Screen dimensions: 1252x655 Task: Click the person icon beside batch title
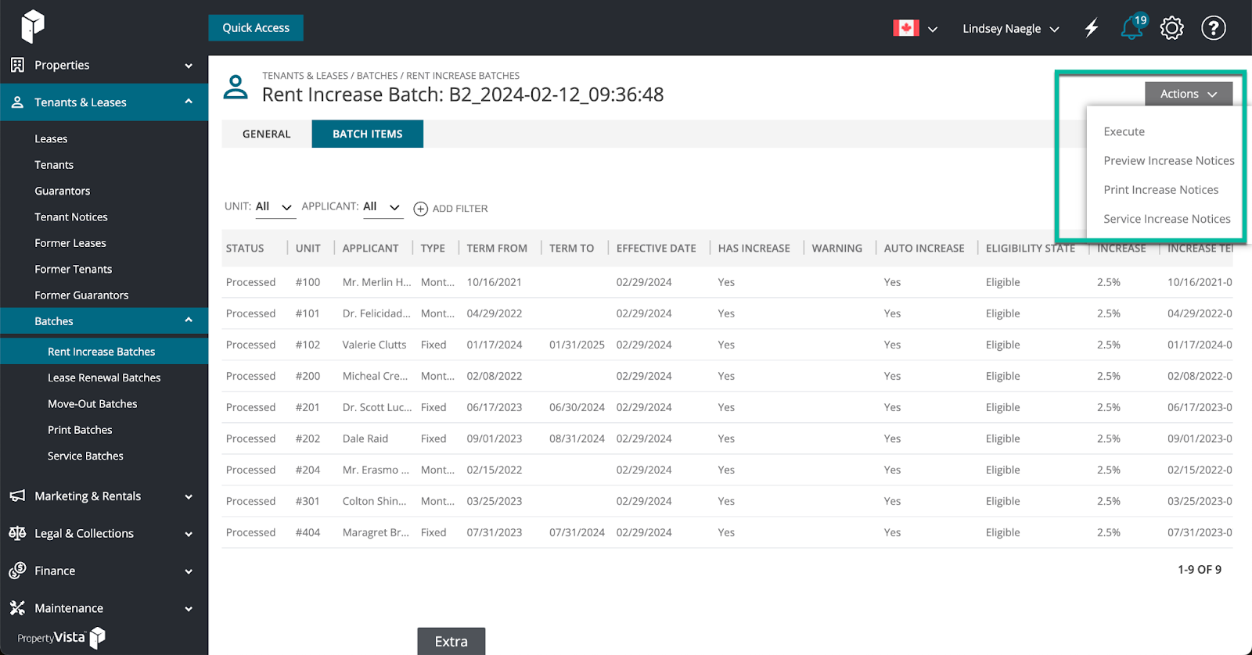(236, 87)
